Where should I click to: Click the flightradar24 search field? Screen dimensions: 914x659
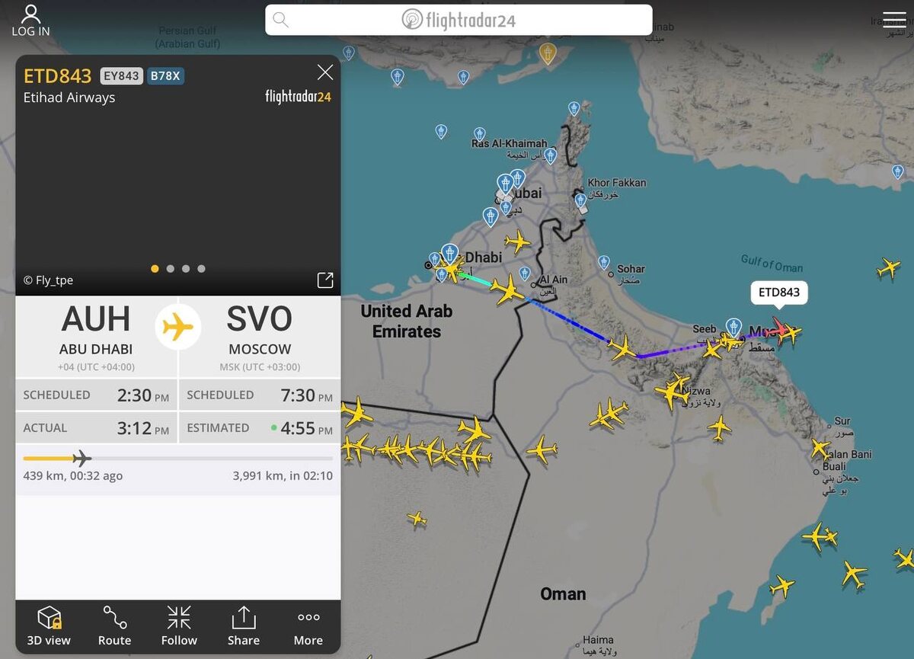[x=459, y=20]
